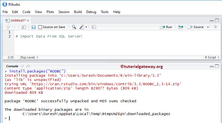This screenshot has height=123, width=222.
Task: Click 'The downloaded binary packages are in' line
Action: click(47, 110)
